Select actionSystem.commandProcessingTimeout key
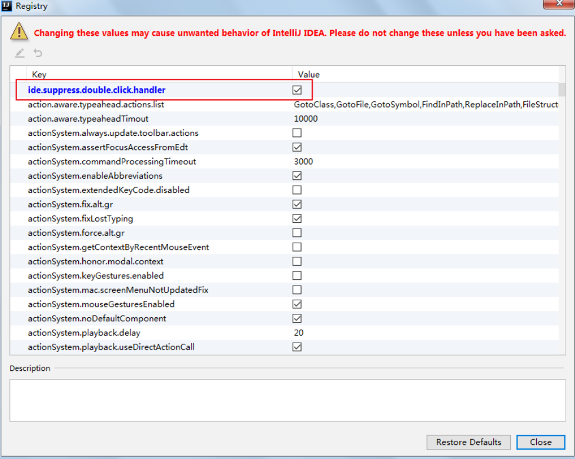This screenshot has height=459, width=575. (112, 162)
